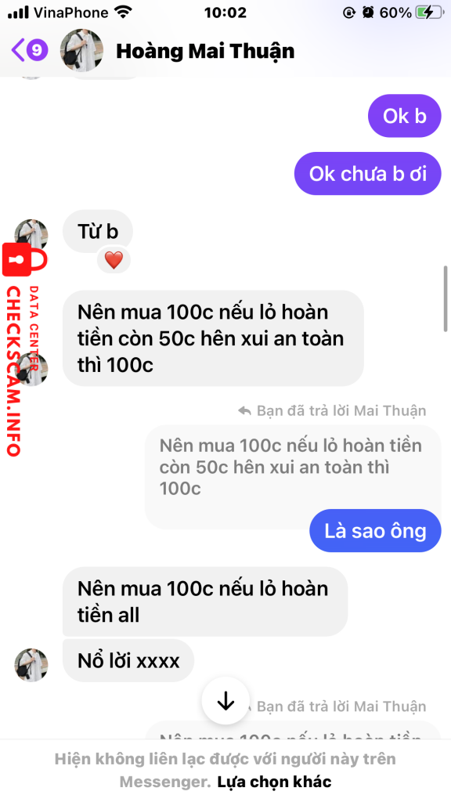Tap the scroll-to-bottom arrow button
Screen dimensions: 451x802
pyautogui.click(x=225, y=701)
